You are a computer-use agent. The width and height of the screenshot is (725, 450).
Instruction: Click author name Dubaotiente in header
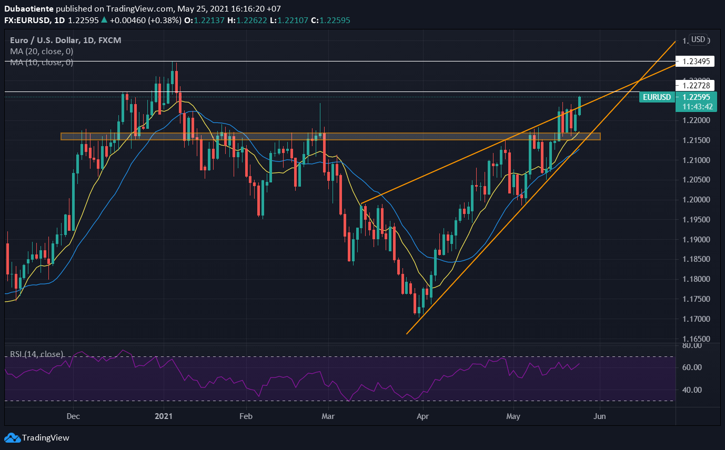pos(28,9)
